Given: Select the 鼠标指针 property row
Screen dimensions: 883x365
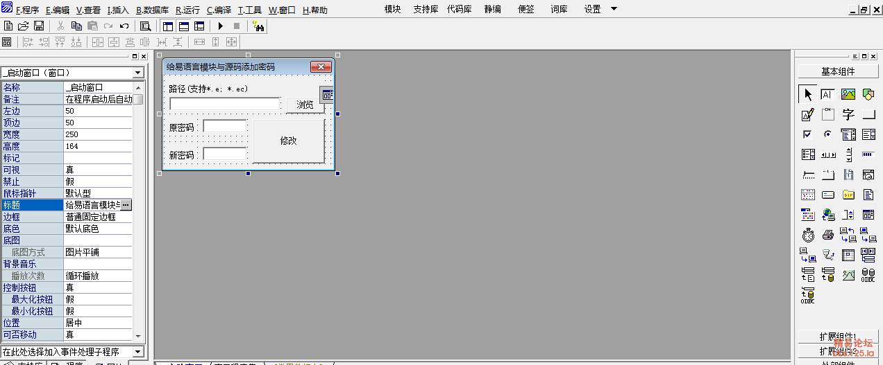Looking at the screenshot, I should 67,193.
